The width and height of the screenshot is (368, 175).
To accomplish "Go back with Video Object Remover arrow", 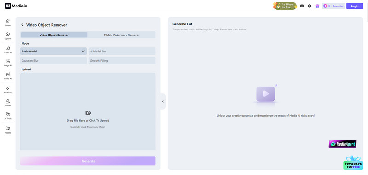I will 22,25.
